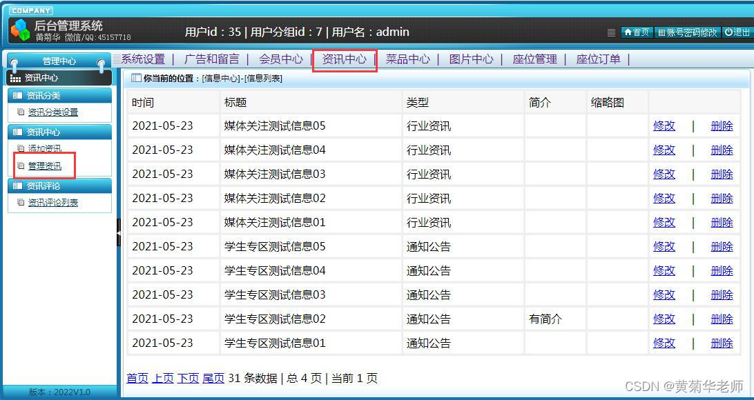Image resolution: width=754 pixels, height=400 pixels.
Task: Open the 资讯中心 top menu
Action: (345, 59)
